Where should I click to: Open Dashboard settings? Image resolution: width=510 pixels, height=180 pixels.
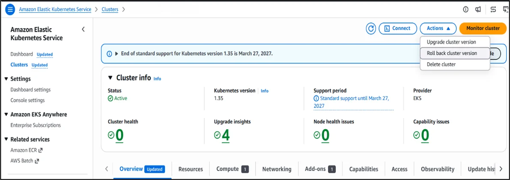pyautogui.click(x=30, y=90)
